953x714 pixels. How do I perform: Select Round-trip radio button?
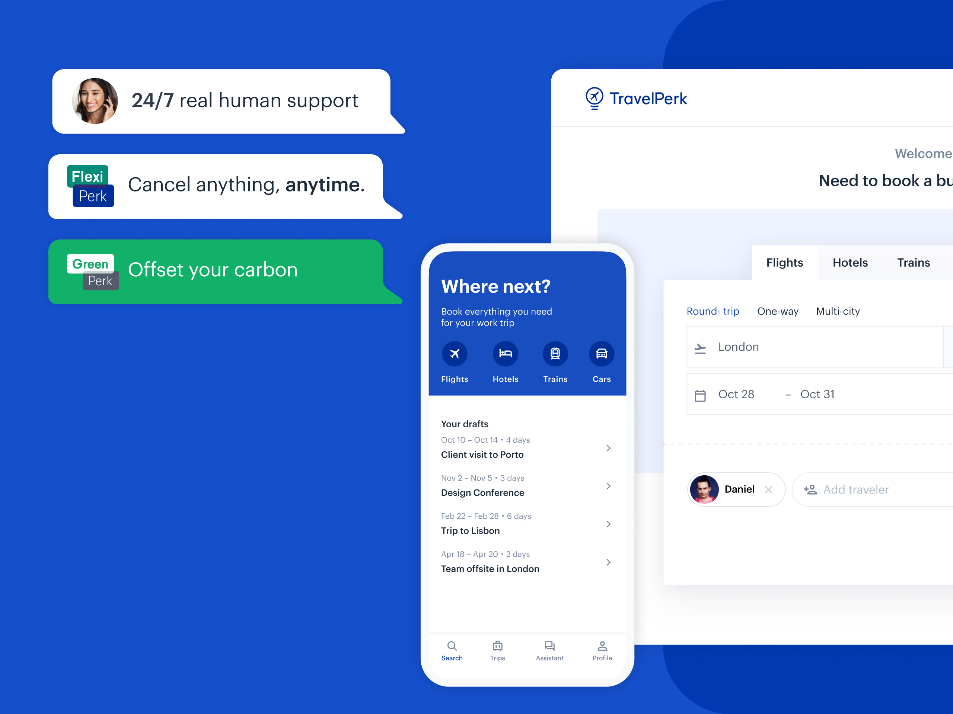[x=714, y=310]
